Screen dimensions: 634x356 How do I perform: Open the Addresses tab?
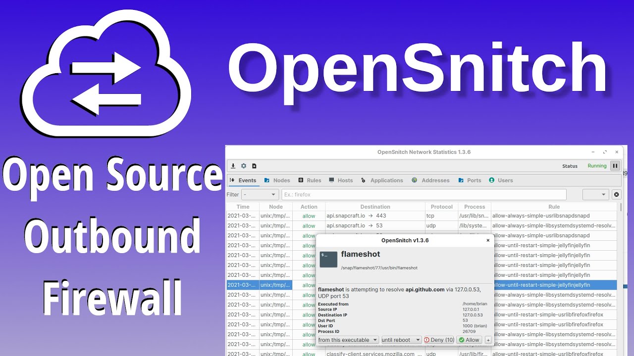[430, 180]
